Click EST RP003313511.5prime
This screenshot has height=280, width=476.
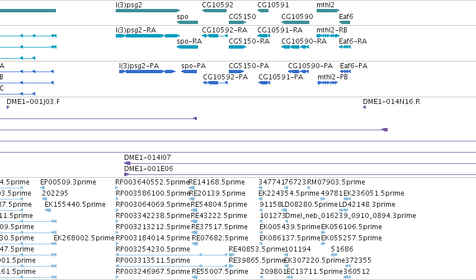click(x=153, y=260)
